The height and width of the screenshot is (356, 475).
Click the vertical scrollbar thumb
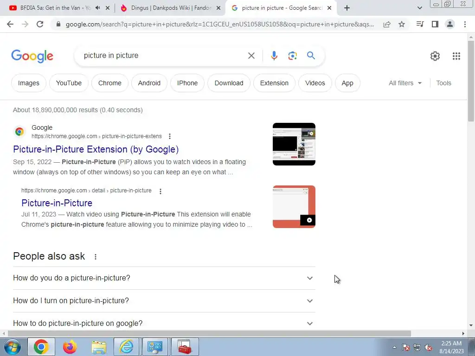[471, 81]
